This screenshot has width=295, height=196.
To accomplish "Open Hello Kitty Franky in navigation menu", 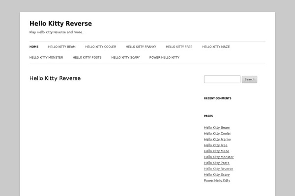I will pyautogui.click(x=141, y=47).
